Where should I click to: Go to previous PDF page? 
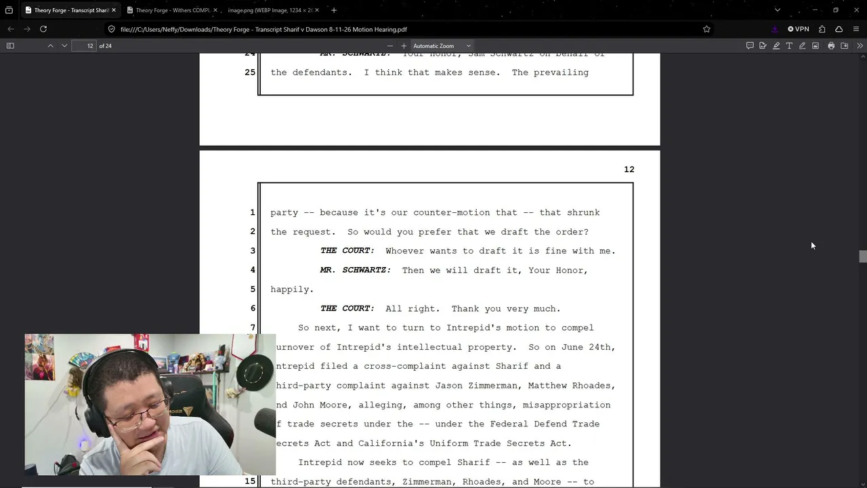pos(50,46)
